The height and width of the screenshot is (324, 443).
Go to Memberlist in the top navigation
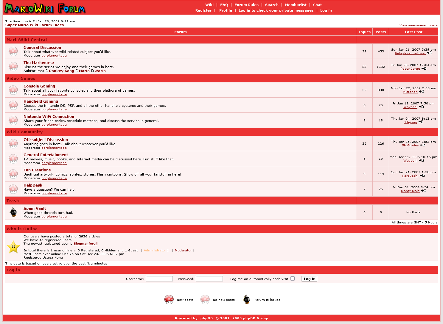(296, 5)
